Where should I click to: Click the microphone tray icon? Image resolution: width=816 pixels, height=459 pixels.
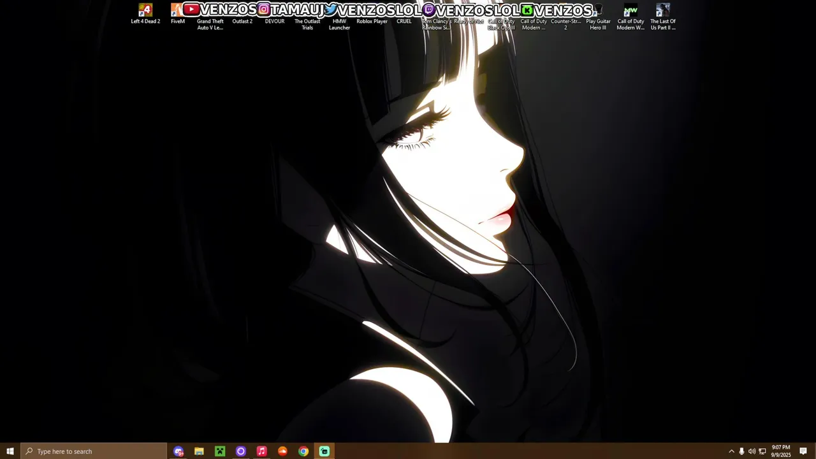741,451
